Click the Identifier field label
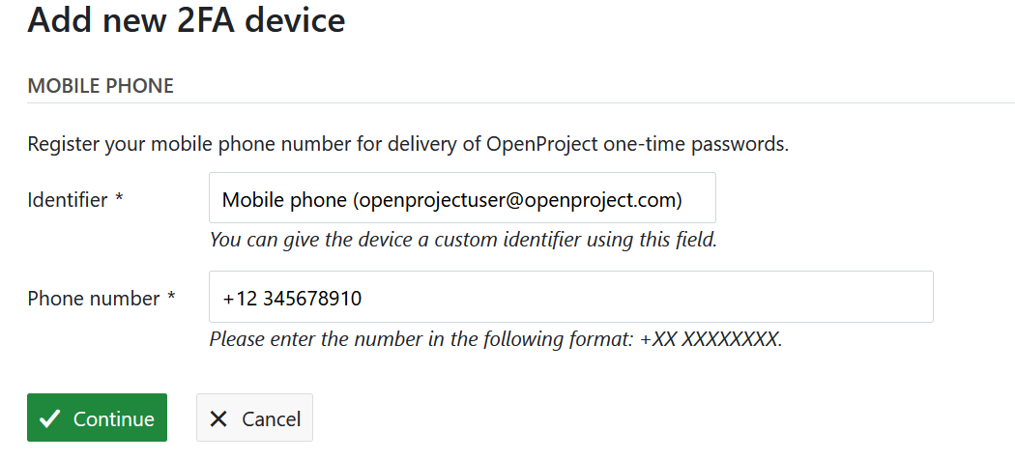Viewport: 1015px width, 461px height. [x=68, y=200]
